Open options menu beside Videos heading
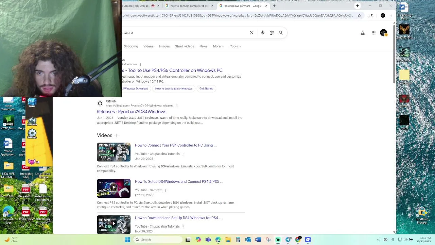Viewport: 435px width, 245px height. (x=117, y=135)
